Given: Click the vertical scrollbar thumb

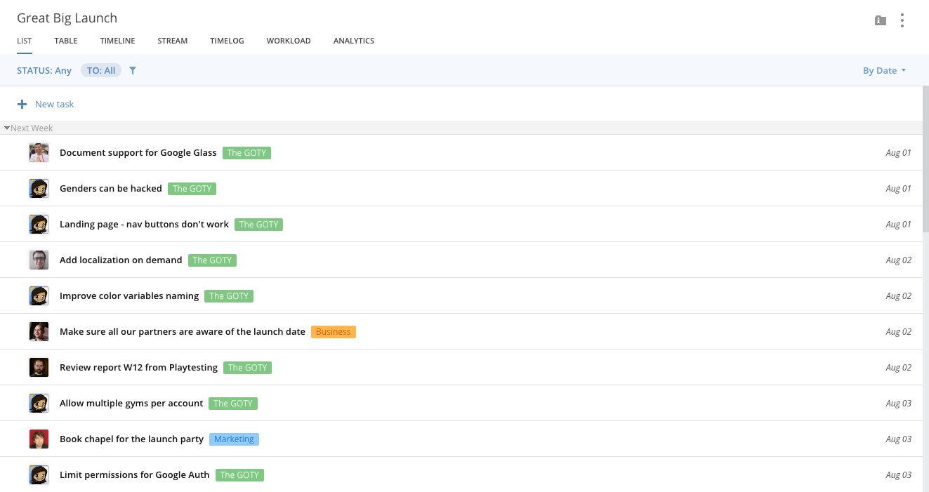Looking at the screenshot, I should [x=925, y=159].
